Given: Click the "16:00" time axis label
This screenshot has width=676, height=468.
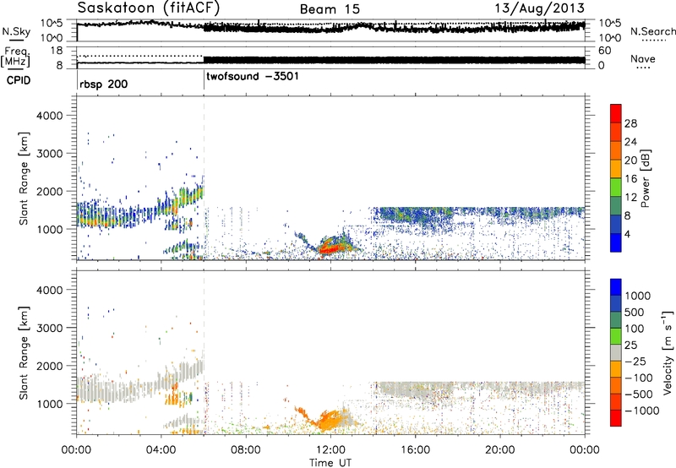Looking at the screenshot, I should click(415, 450).
